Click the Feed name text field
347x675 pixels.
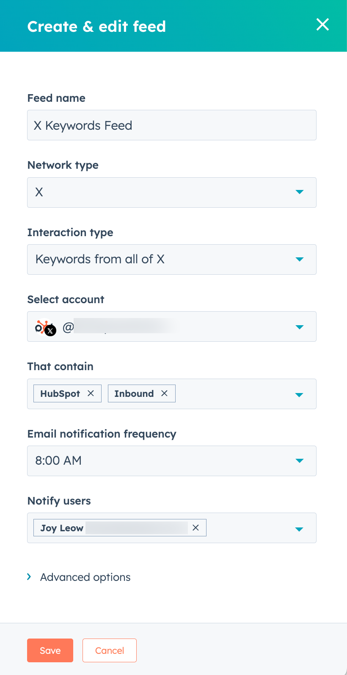tap(171, 125)
